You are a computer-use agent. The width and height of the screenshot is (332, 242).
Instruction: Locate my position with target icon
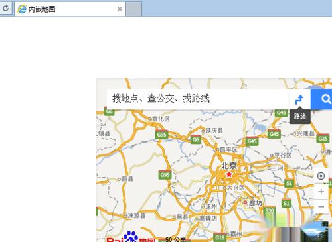click(x=321, y=176)
